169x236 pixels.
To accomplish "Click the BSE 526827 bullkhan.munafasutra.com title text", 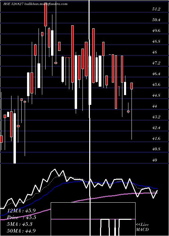I will coord(35,4).
